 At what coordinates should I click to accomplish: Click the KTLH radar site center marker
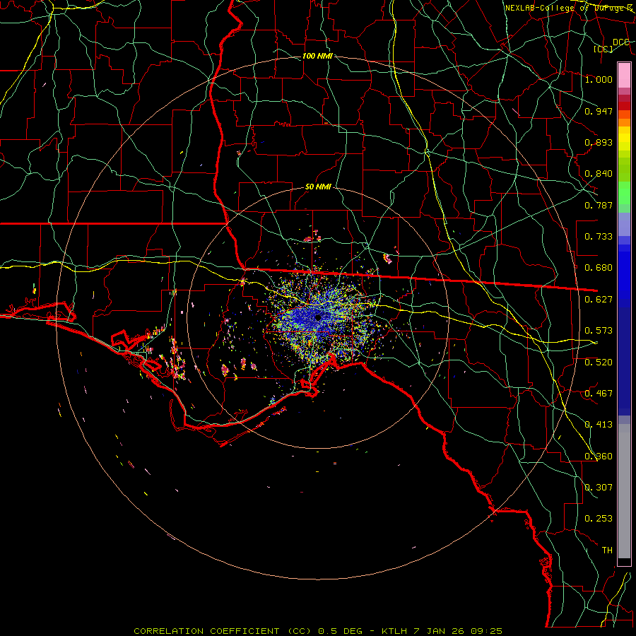click(x=318, y=317)
